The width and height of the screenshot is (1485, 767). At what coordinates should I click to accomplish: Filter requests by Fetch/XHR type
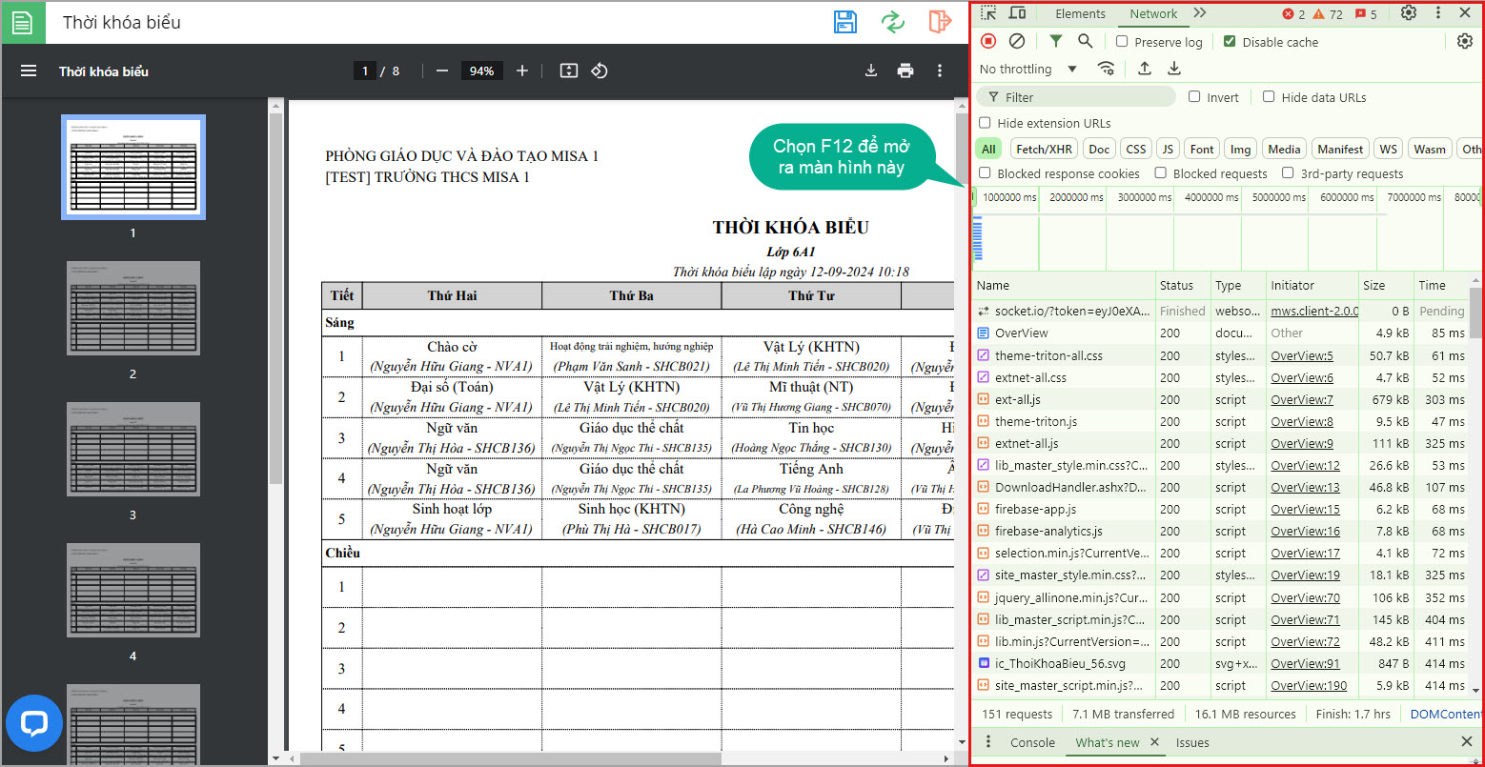(1044, 149)
